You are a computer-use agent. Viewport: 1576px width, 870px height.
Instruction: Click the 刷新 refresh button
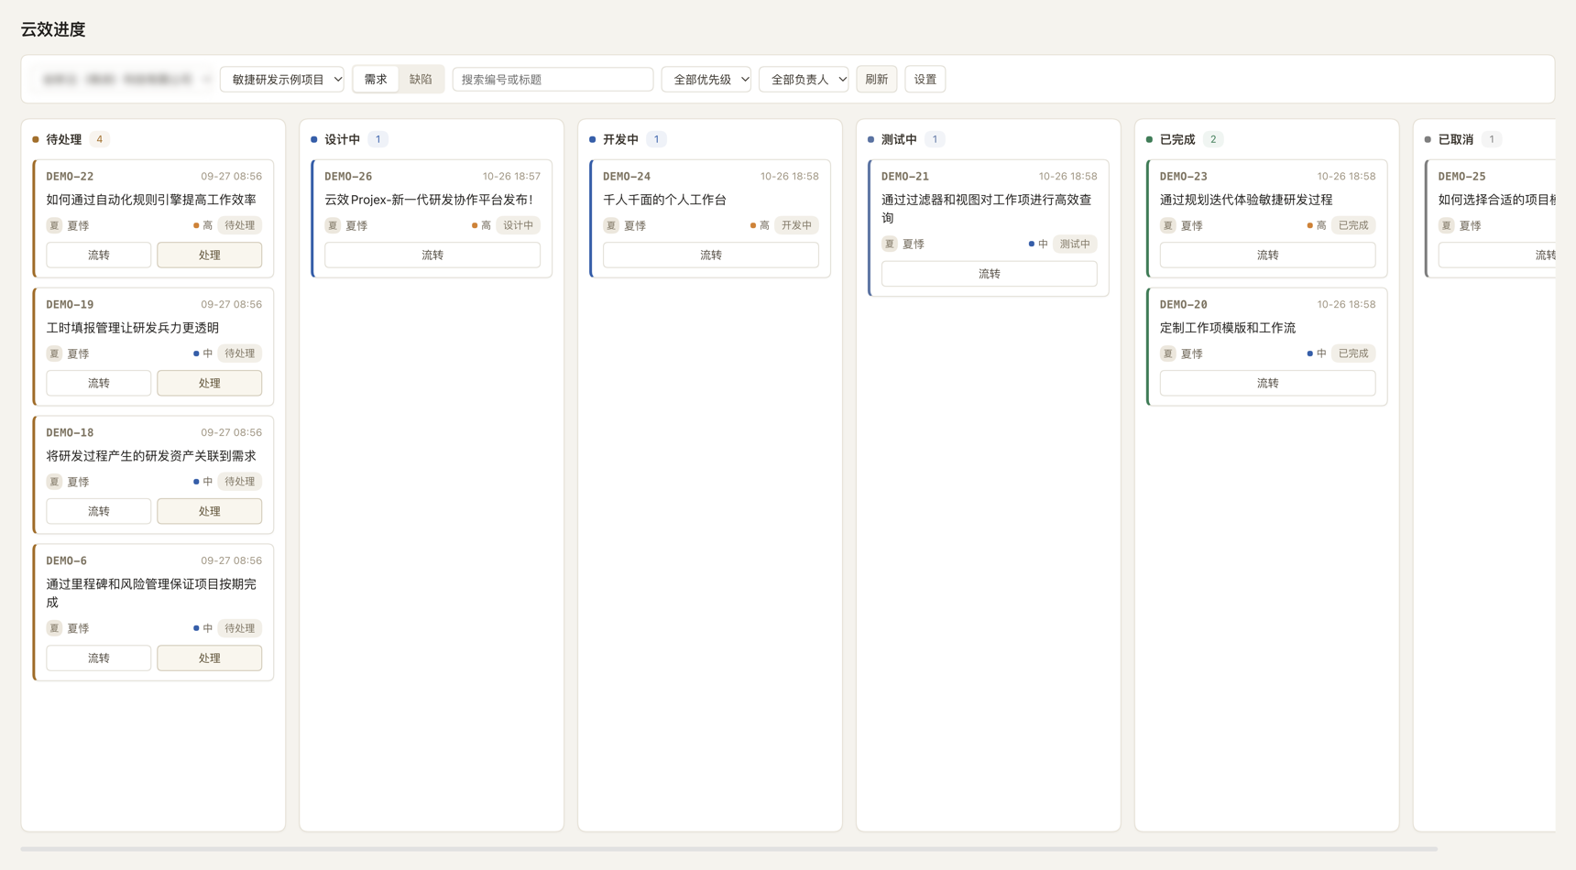click(x=877, y=80)
